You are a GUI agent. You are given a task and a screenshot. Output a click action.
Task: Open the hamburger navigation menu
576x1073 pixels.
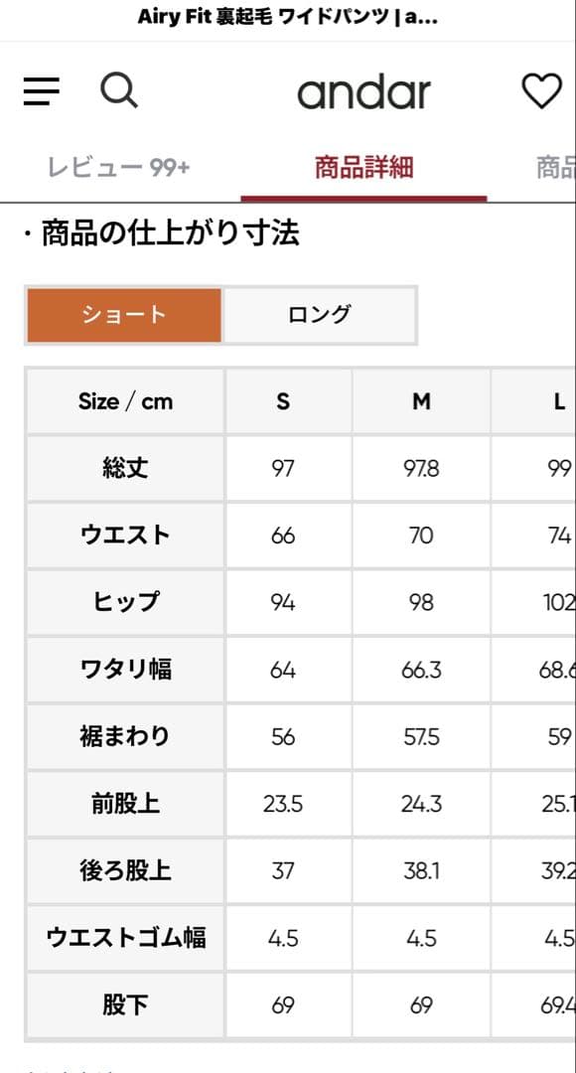click(40, 90)
